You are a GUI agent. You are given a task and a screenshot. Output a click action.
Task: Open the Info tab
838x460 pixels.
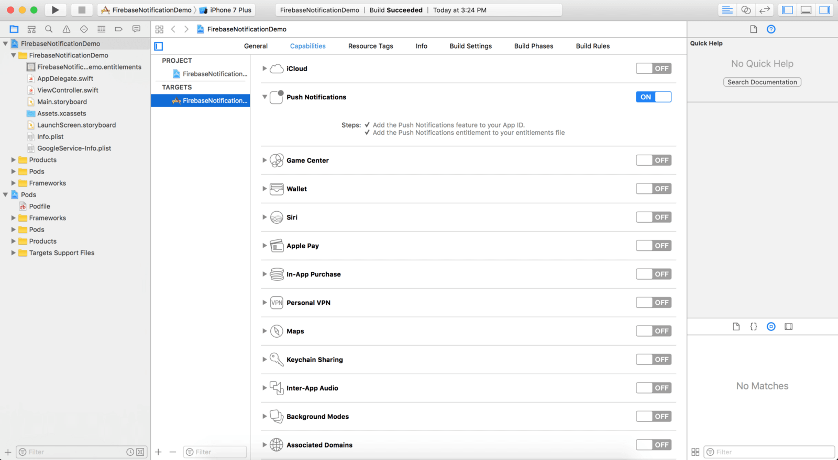pos(422,46)
